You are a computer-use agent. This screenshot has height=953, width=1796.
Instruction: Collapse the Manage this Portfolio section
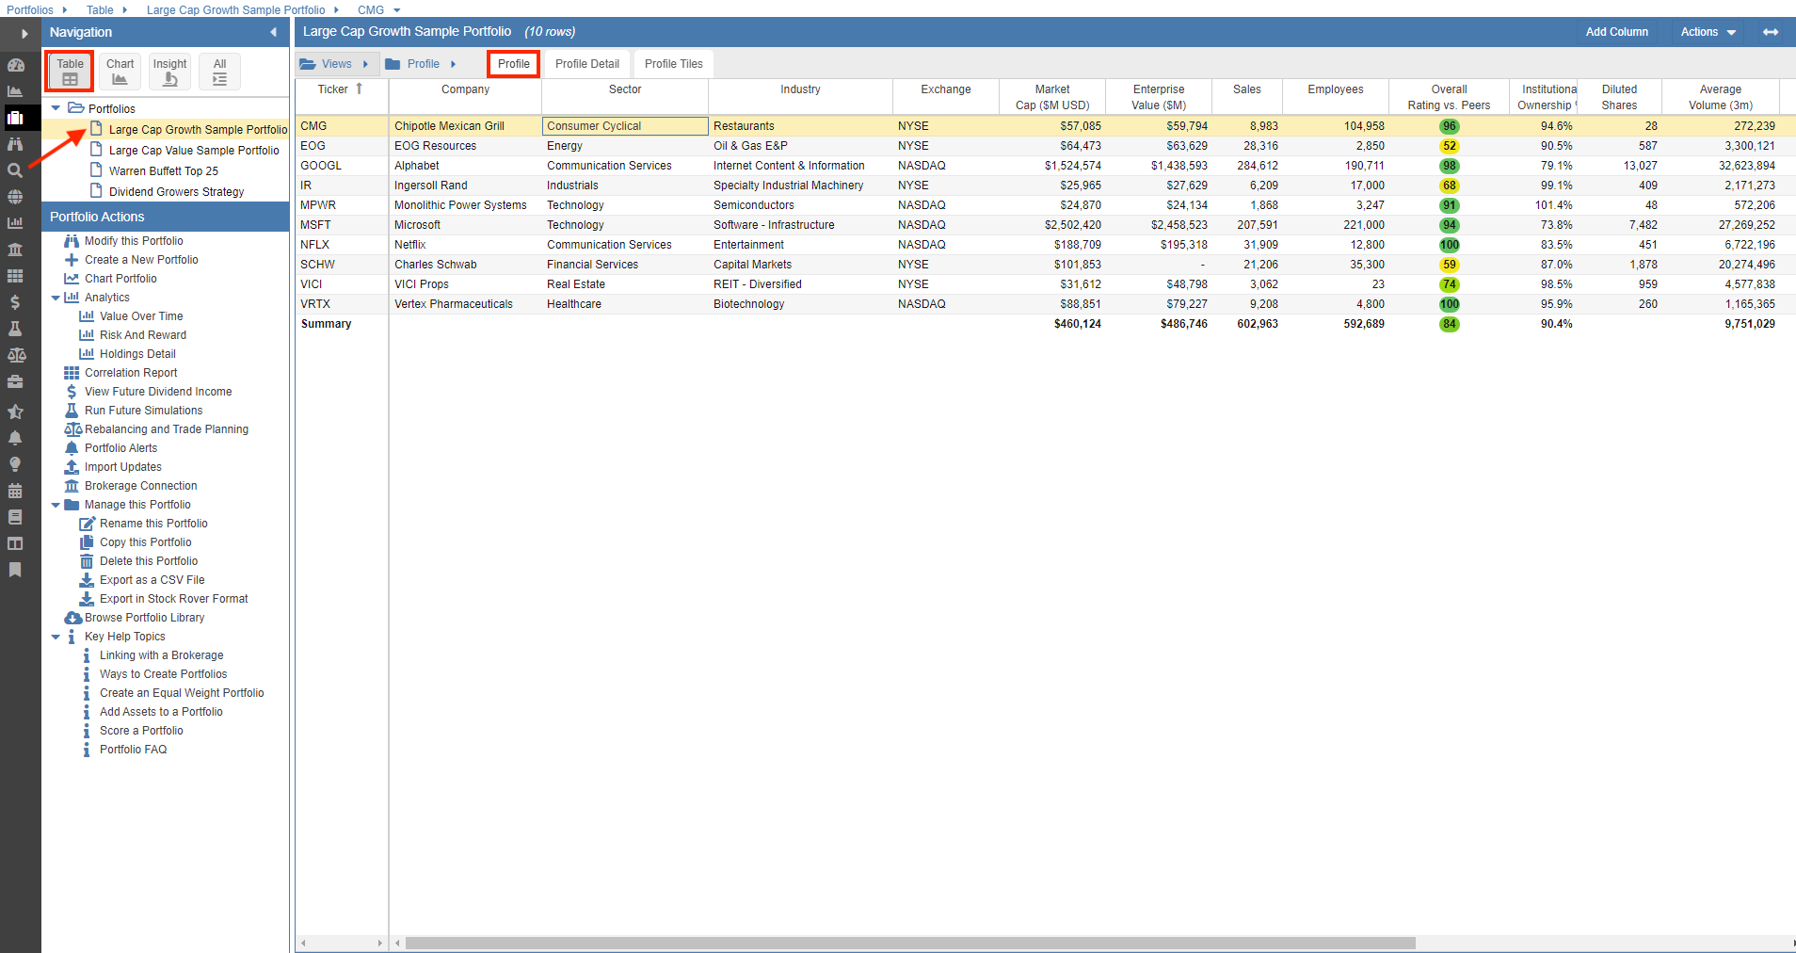(56, 505)
